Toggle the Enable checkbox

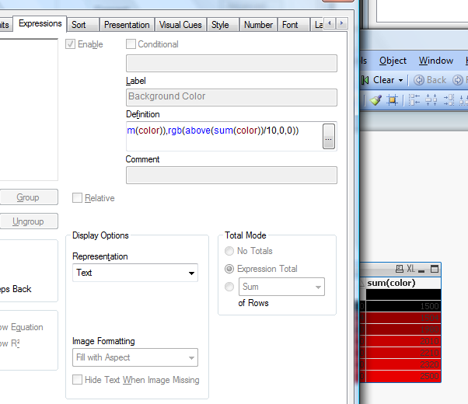(x=71, y=44)
